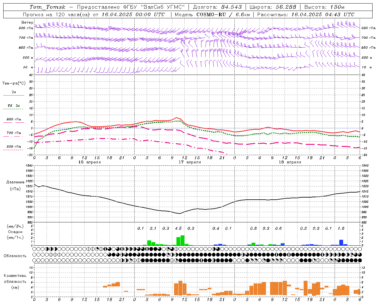Image resolution: width=377 pixels, height=302 pixels.
Task: Click the Облачность row label
Action: [x=15, y=256]
